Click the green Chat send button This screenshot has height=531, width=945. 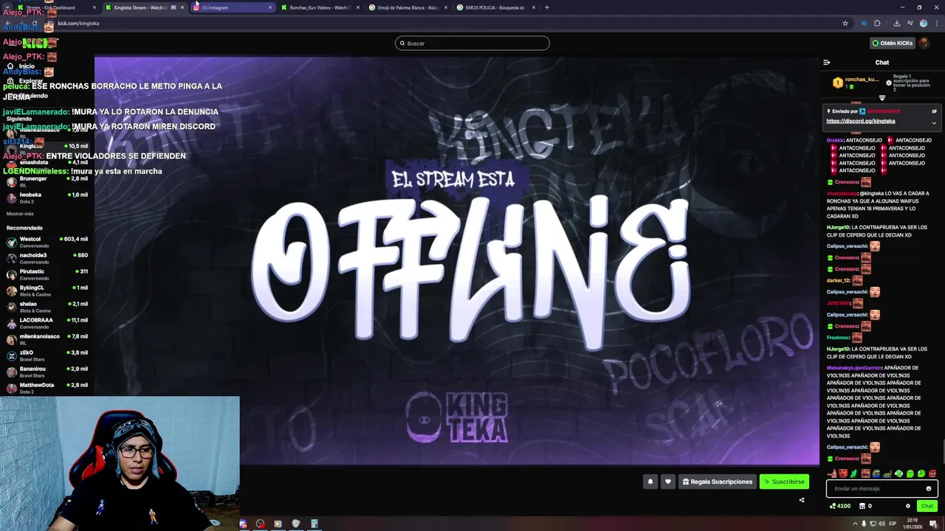point(927,506)
